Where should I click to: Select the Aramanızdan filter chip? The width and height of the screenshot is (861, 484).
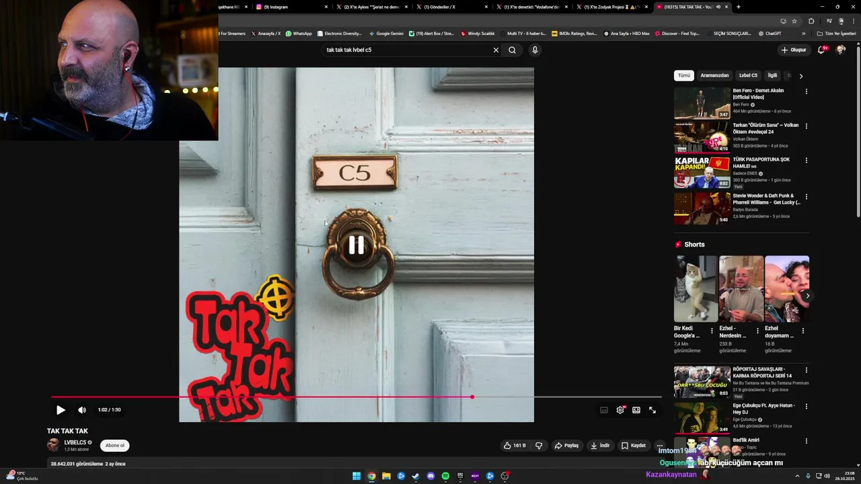coord(714,75)
